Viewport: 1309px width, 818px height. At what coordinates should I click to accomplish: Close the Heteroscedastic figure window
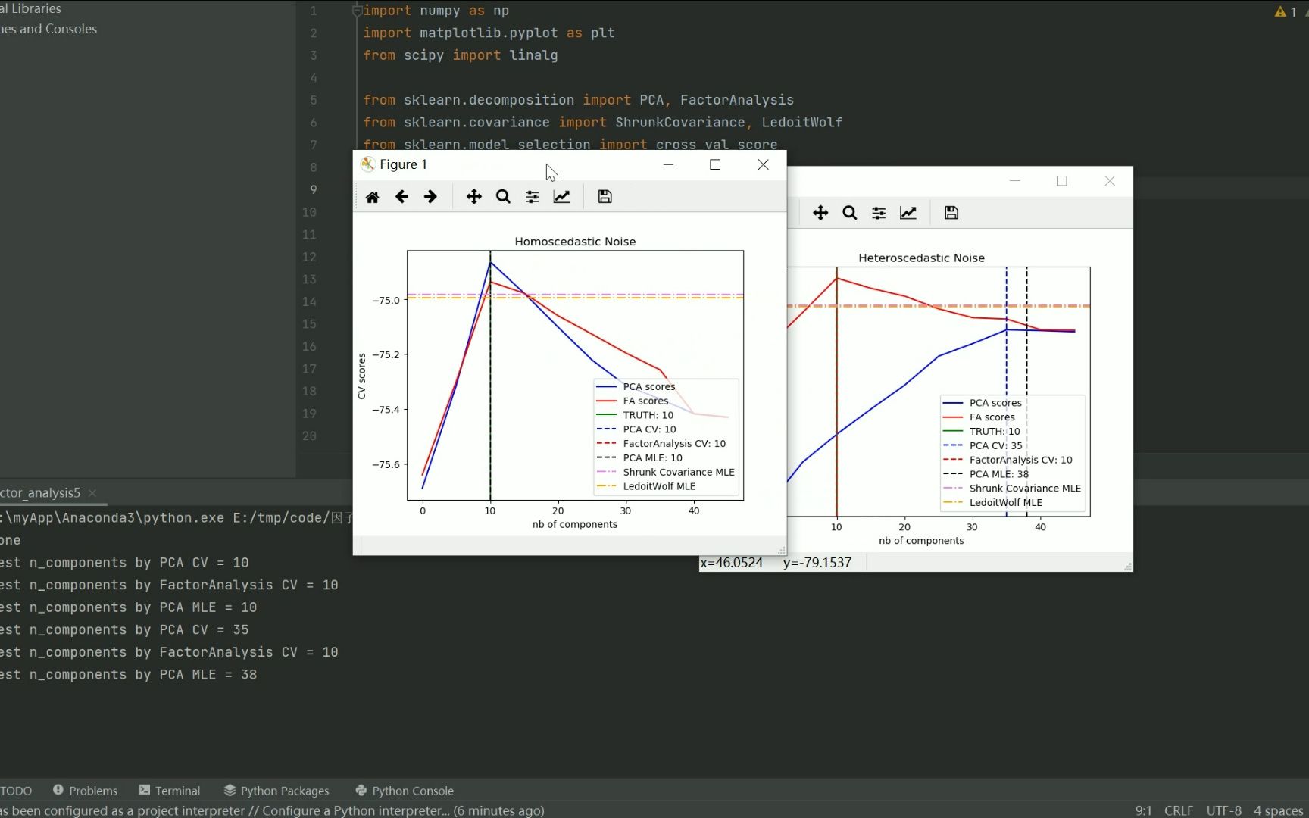(x=1110, y=181)
